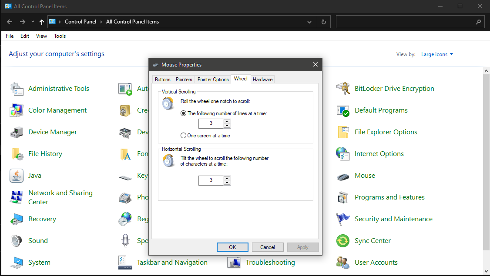The width and height of the screenshot is (490, 276).
Task: Switch to the Buttons tab
Action: (x=162, y=79)
